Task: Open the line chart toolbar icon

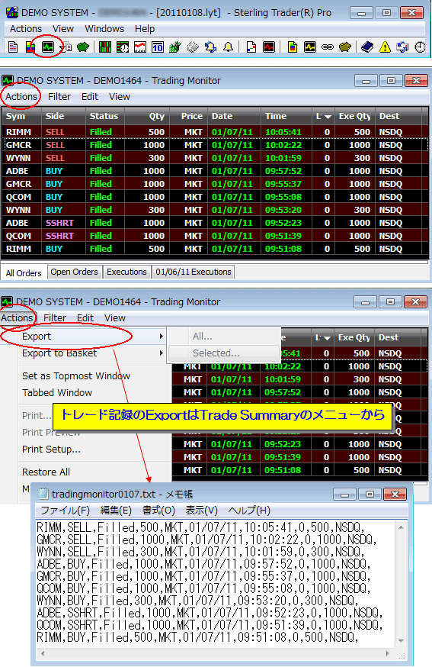Action: pyautogui.click(x=140, y=47)
